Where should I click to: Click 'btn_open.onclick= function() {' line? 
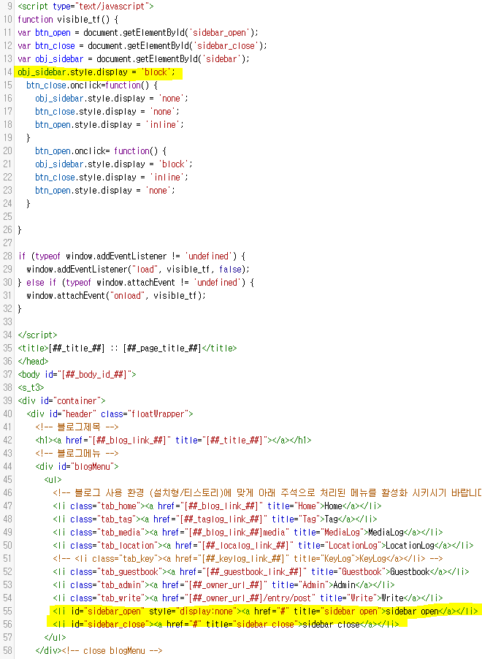point(101,151)
